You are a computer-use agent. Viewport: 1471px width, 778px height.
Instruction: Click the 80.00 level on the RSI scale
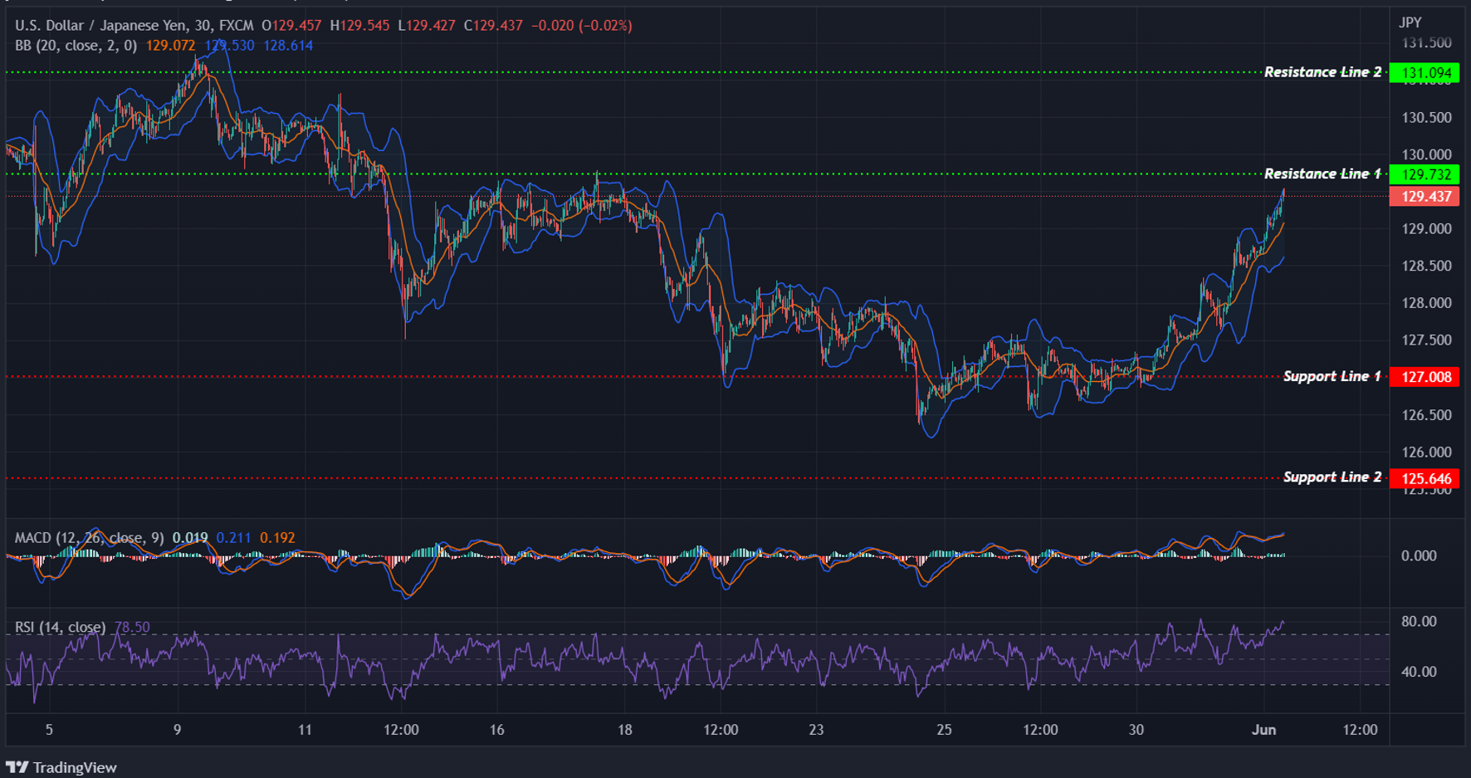[x=1418, y=620]
